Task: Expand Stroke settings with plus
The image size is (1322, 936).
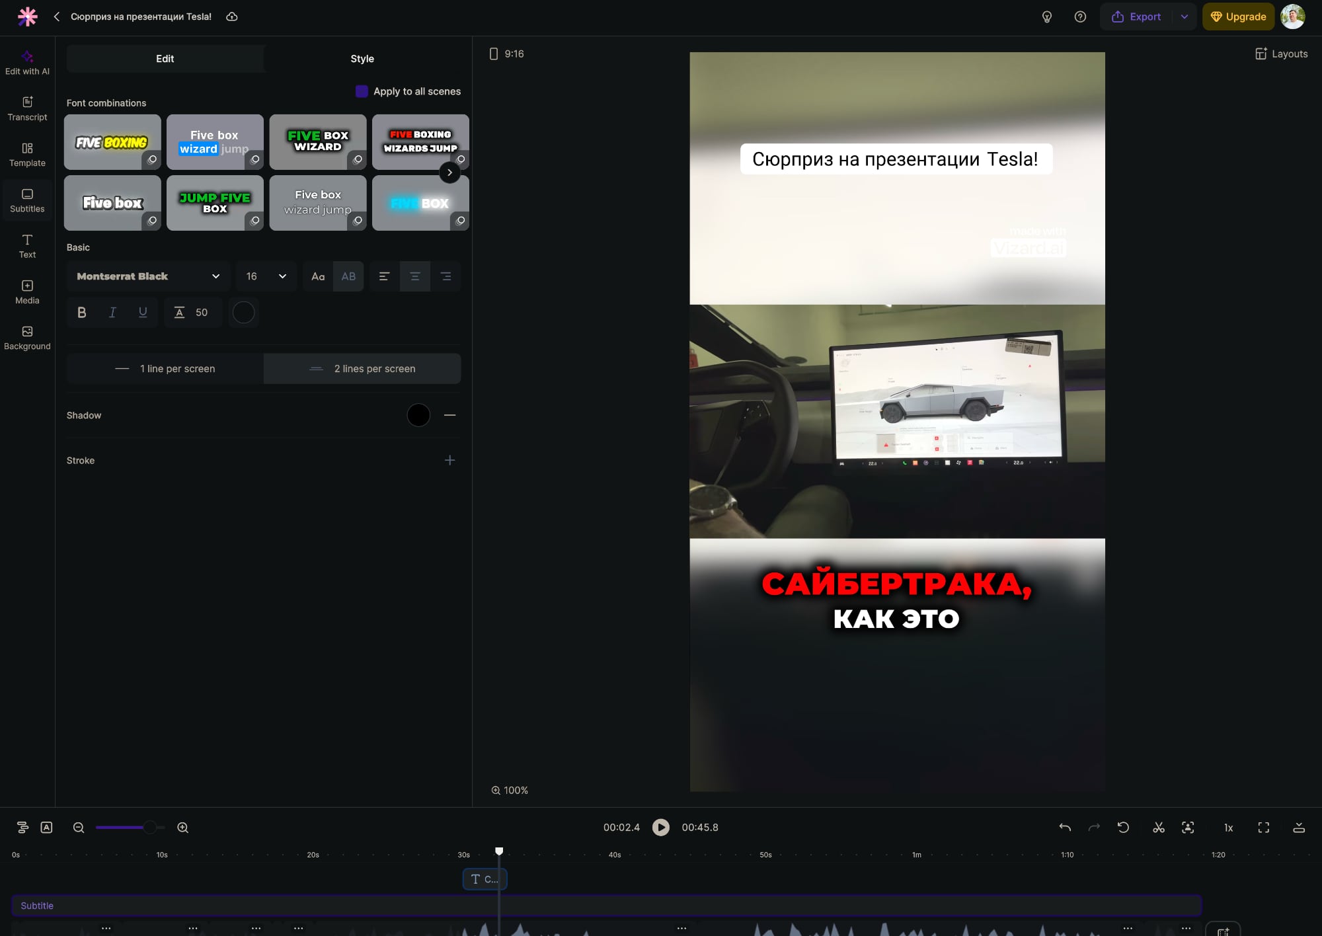Action: click(449, 460)
